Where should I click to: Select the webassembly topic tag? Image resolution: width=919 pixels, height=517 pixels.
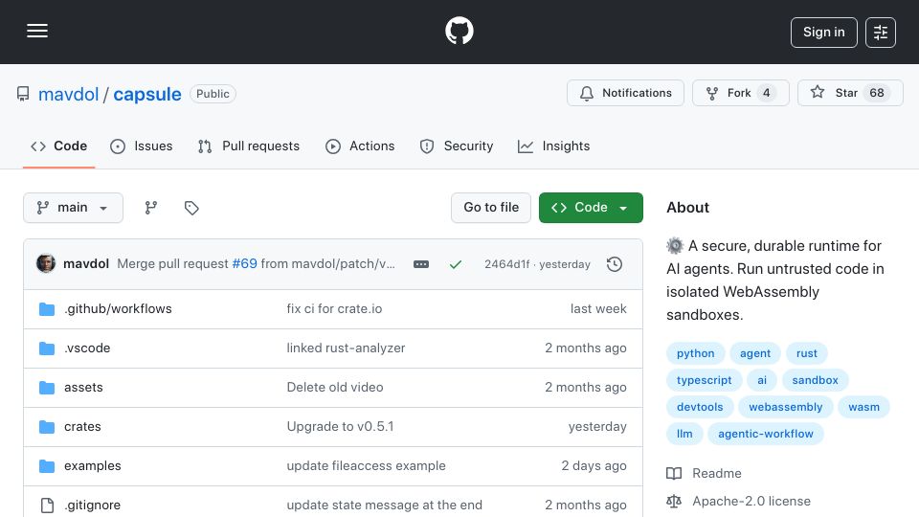(x=785, y=408)
